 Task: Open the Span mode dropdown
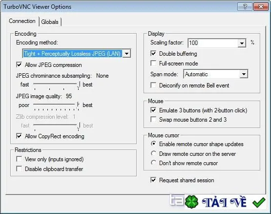(244, 74)
